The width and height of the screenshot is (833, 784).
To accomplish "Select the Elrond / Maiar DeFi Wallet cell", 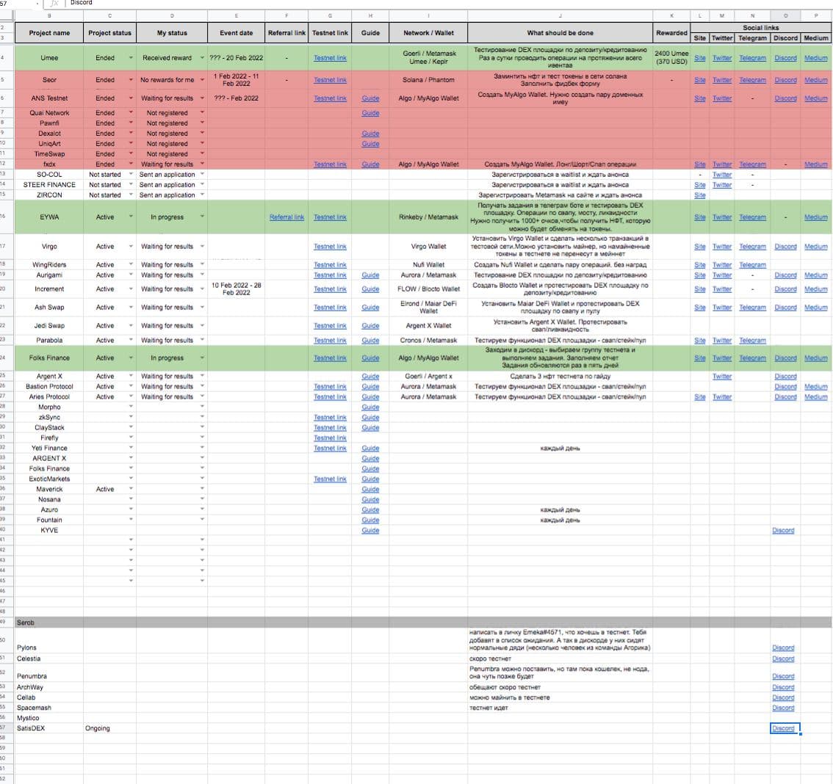I will click(428, 308).
